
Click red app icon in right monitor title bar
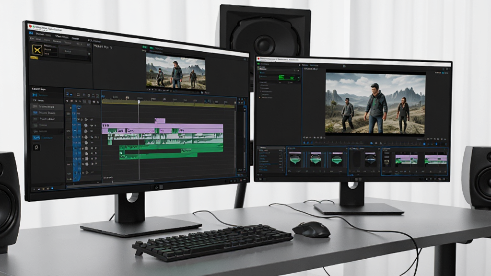tap(258, 59)
